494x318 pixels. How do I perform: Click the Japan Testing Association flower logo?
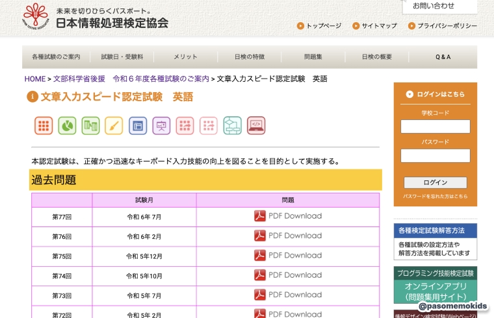pos(36,16)
